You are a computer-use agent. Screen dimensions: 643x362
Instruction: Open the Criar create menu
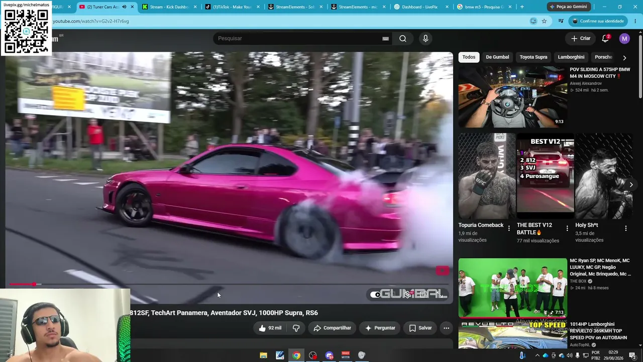(x=581, y=38)
